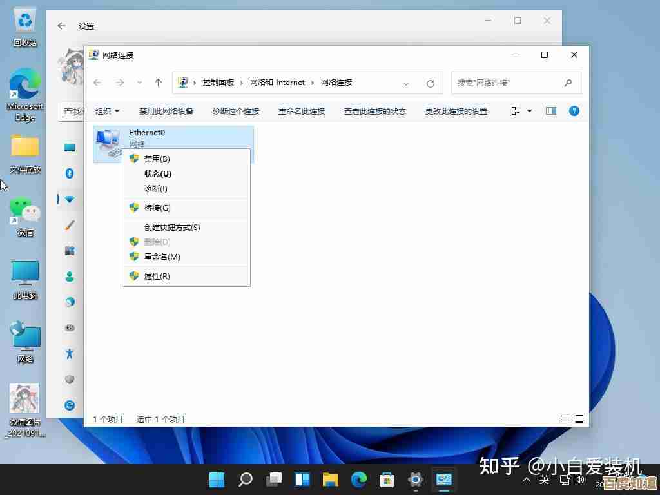Viewport: 660px width, 495px height.
Task: Click the help question mark icon
Action: 574,111
